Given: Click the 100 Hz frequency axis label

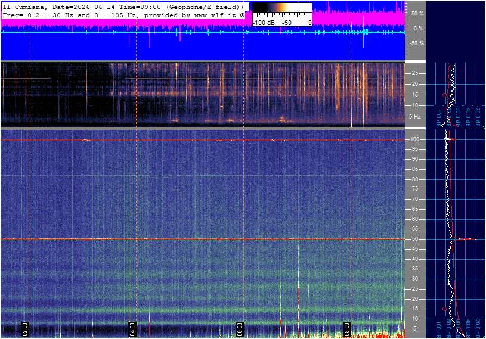Looking at the screenshot, I should click(414, 139).
